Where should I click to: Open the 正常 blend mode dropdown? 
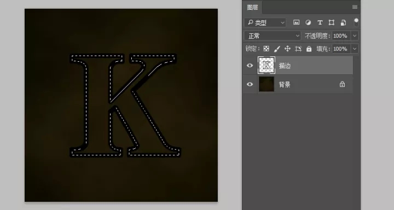tap(273, 36)
